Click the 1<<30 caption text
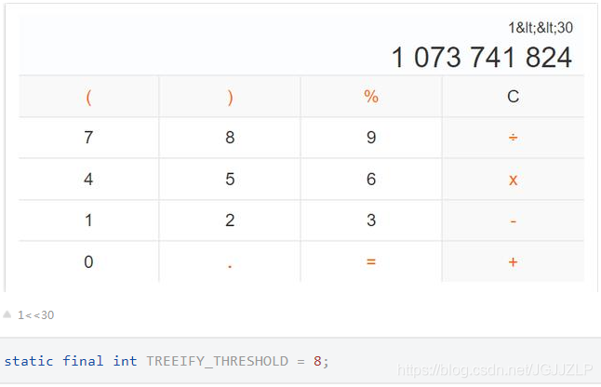Screen dimensions: 601x387 (36, 315)
